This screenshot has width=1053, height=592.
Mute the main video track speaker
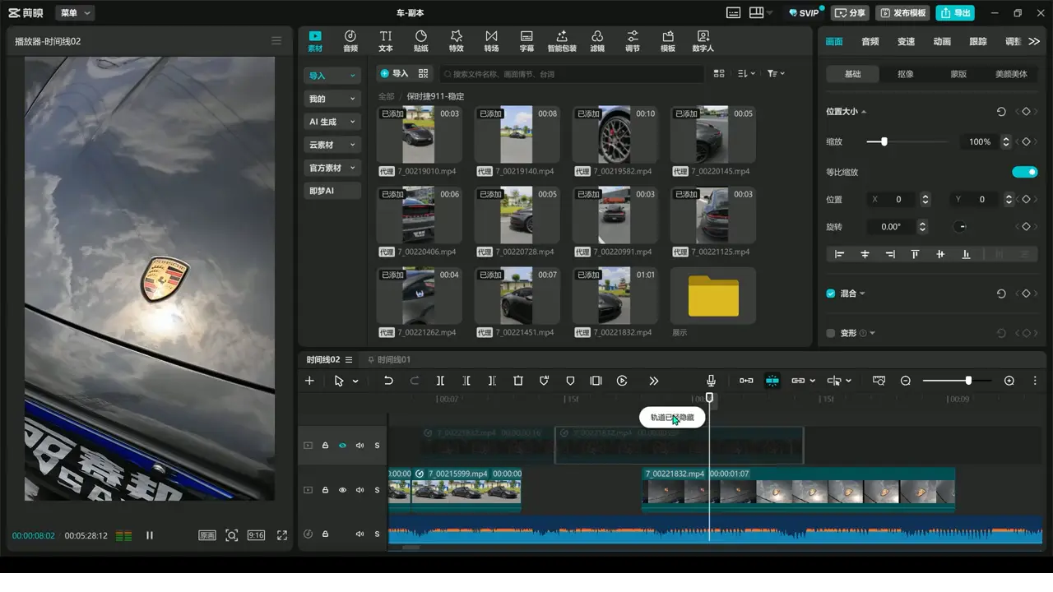(x=360, y=490)
